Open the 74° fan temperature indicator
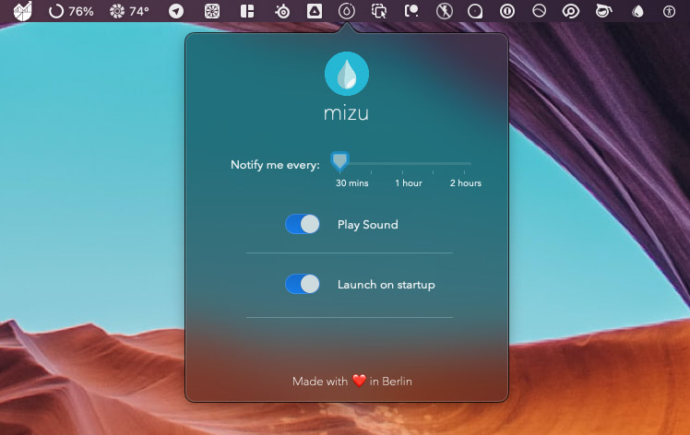690x435 pixels. point(129,11)
